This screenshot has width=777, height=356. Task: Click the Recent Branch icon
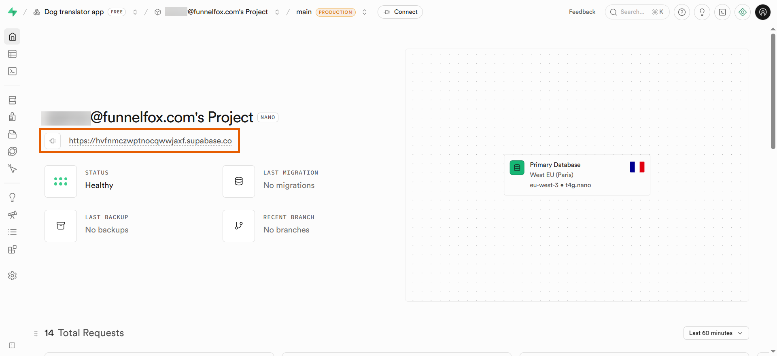(x=239, y=226)
